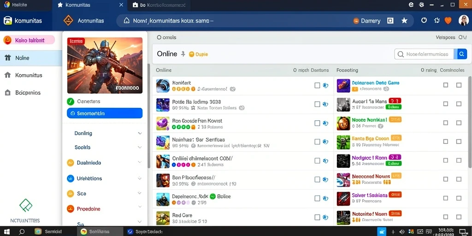Image resolution: width=472 pixels, height=236 pixels.
Task: Open the Dapelneonc game icon
Action: 163,199
